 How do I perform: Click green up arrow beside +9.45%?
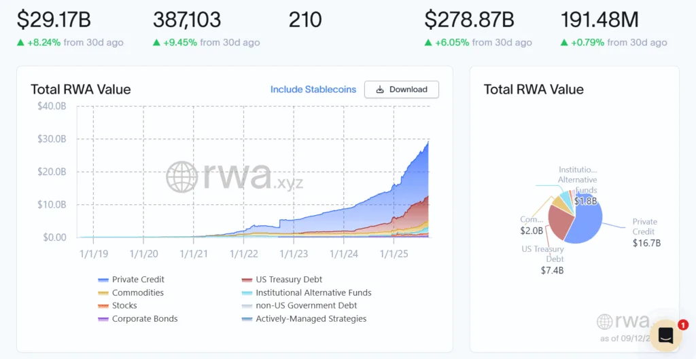157,43
